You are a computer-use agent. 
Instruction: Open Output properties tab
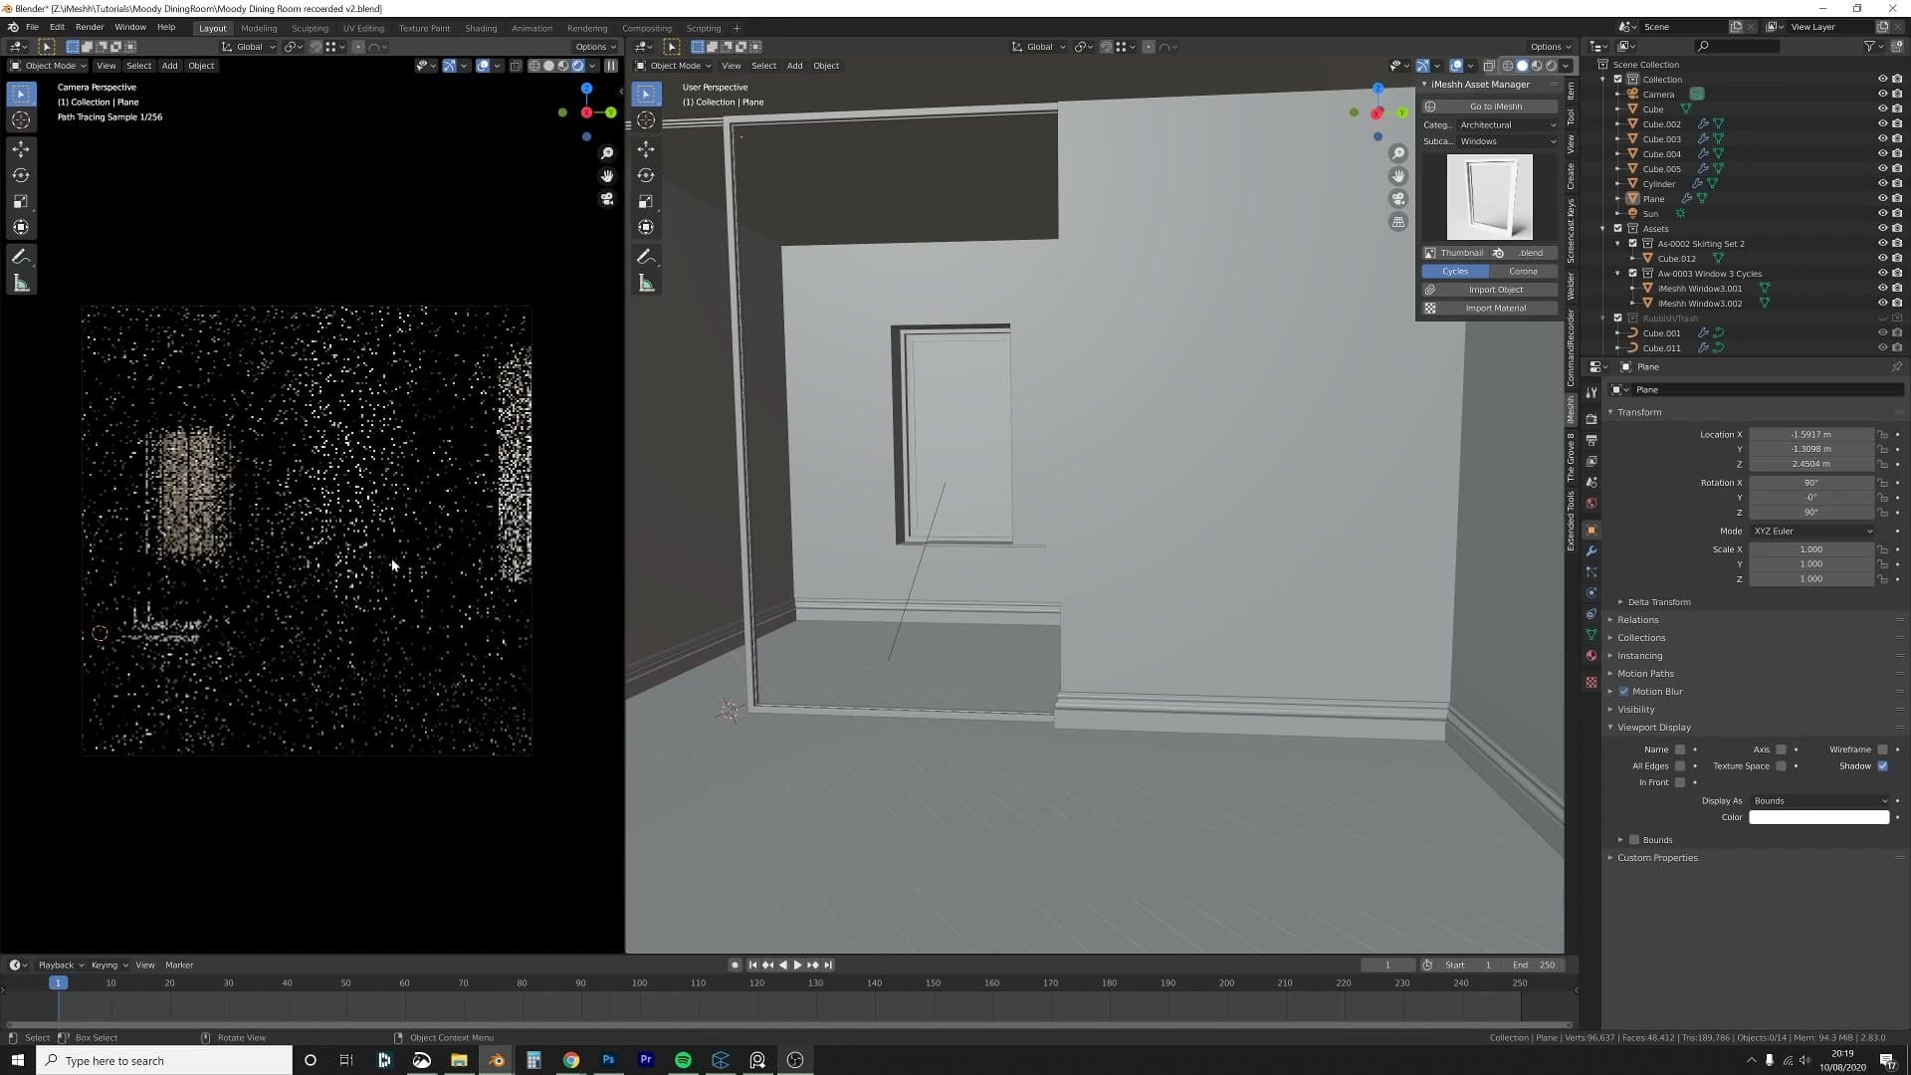pyautogui.click(x=1592, y=440)
